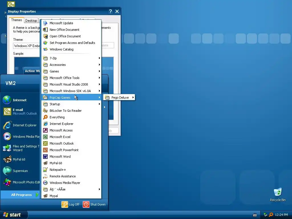The image size is (292, 219).
Task: Expand the Accessories submenu
Action: (x=71, y=65)
